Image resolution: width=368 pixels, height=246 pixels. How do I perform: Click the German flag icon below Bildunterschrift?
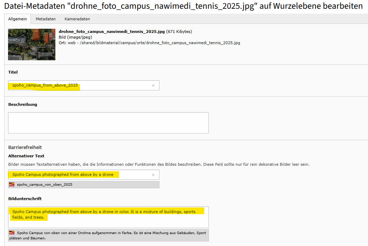[12, 233]
